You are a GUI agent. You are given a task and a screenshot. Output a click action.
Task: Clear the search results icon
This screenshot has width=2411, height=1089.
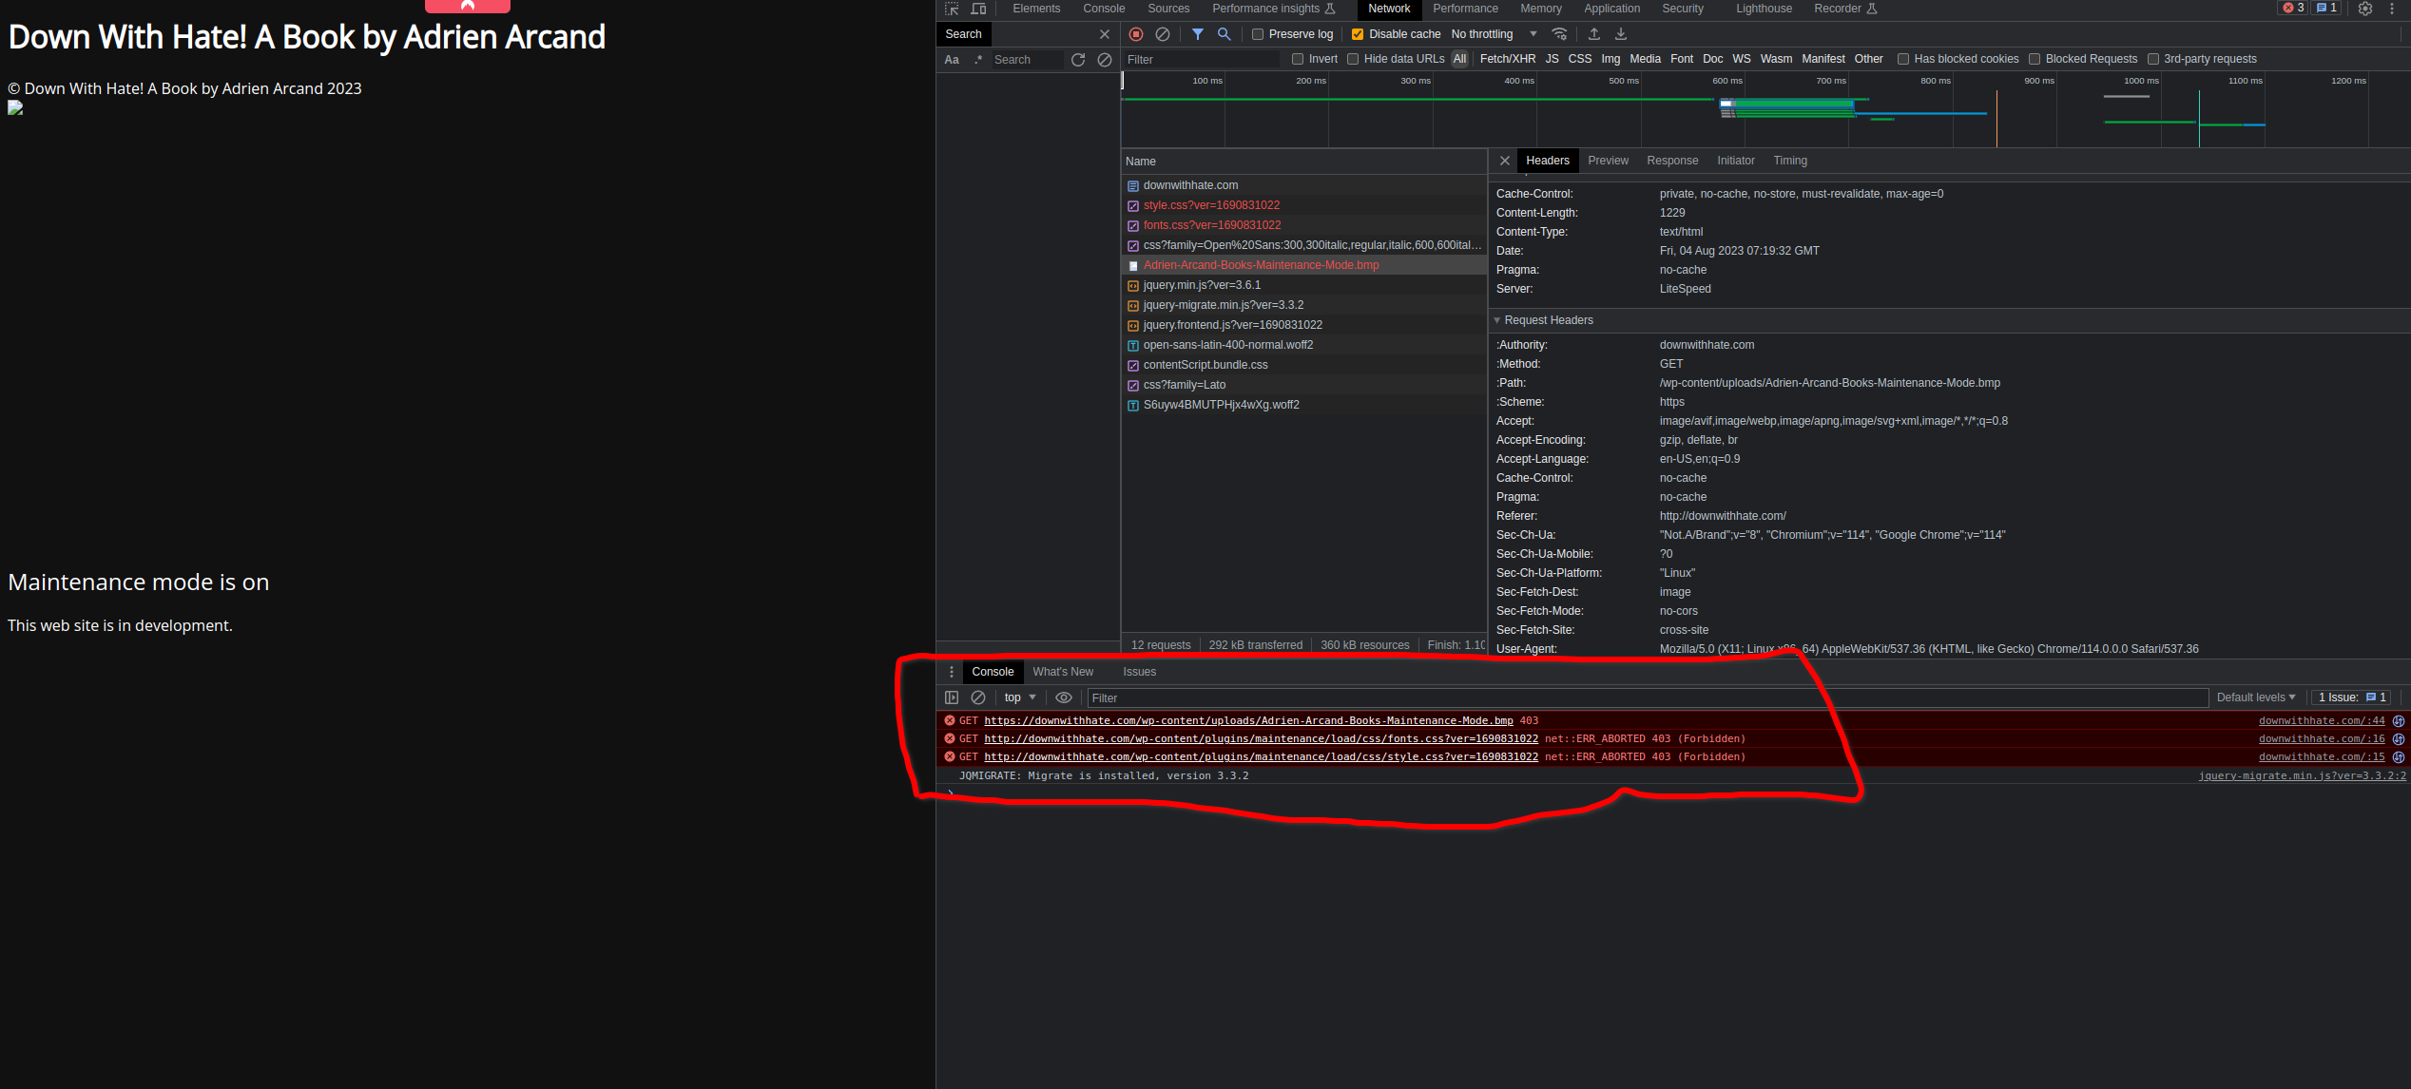point(1105,60)
